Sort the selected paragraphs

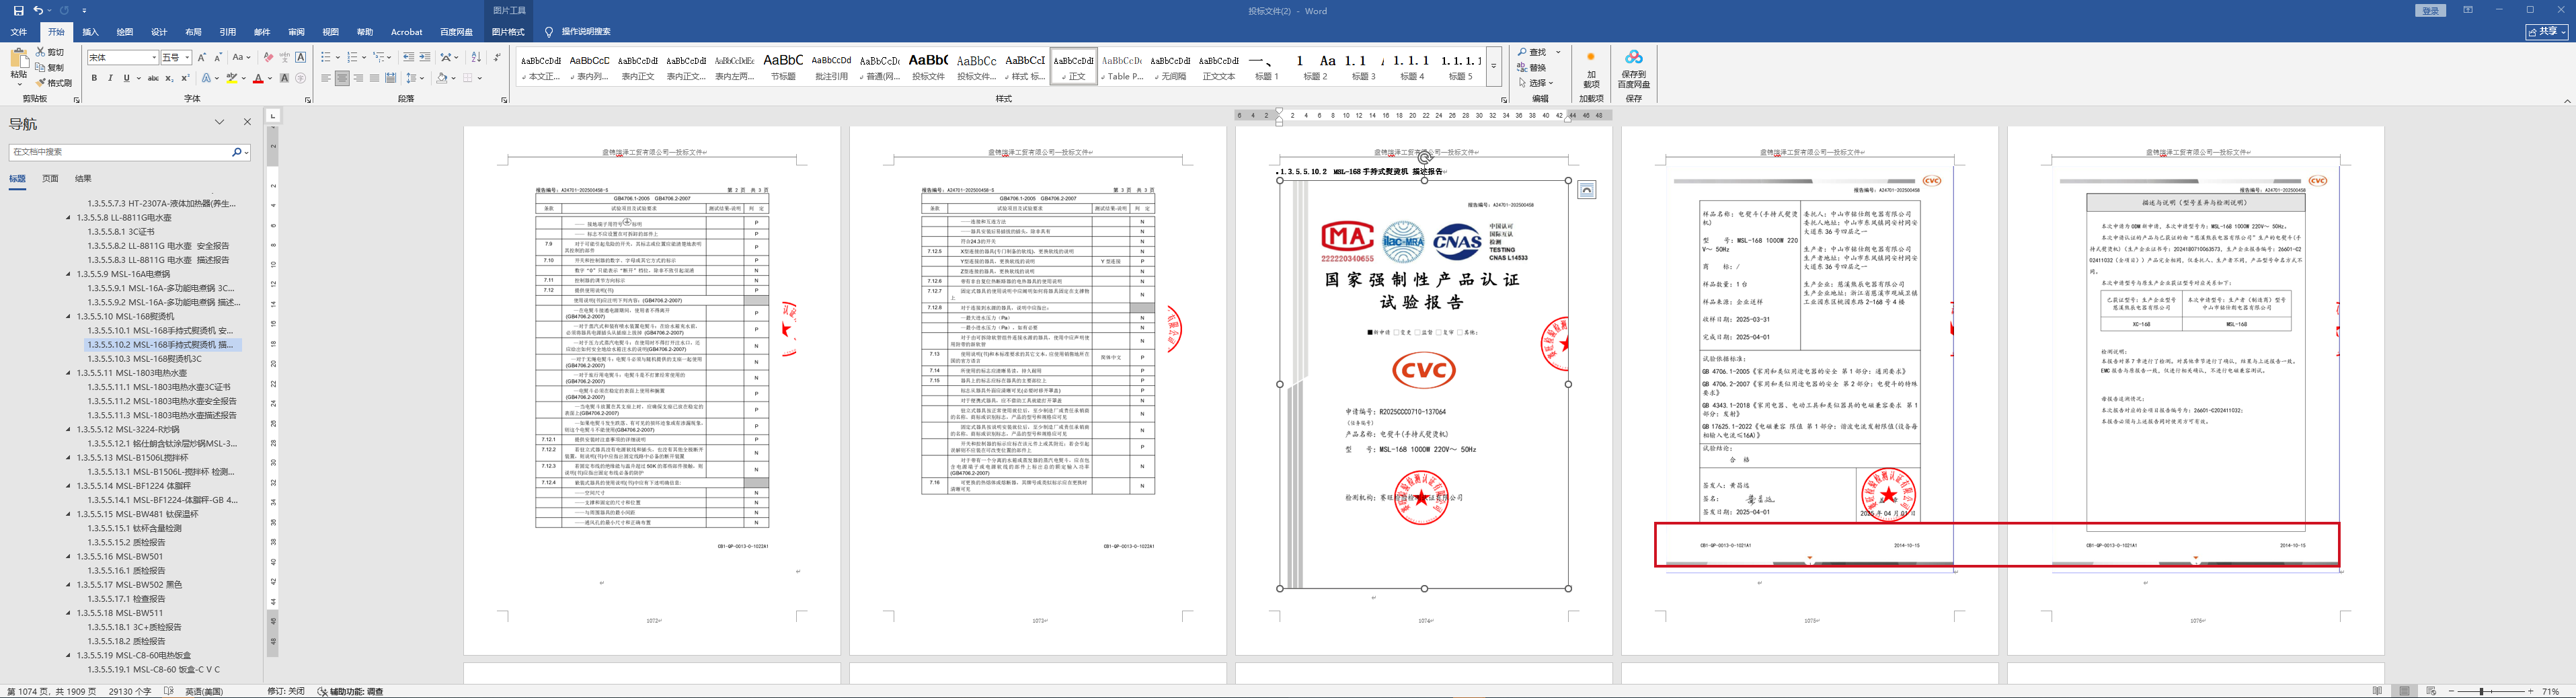click(476, 57)
